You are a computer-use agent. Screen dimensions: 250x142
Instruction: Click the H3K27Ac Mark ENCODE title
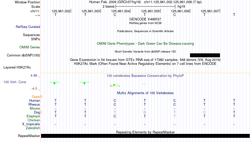[145, 64]
